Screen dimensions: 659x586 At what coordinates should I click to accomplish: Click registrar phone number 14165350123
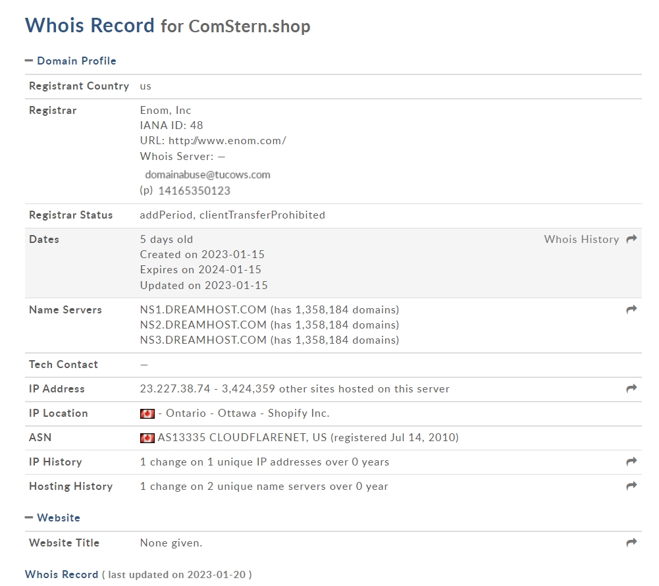pos(194,191)
